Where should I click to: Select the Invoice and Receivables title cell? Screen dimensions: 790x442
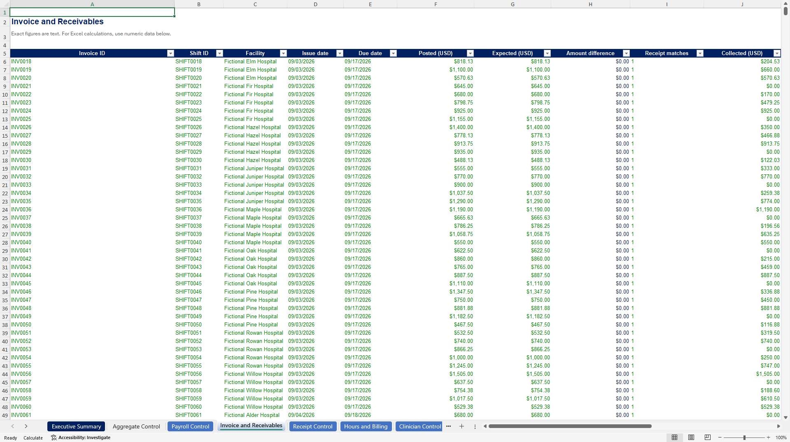(92, 22)
